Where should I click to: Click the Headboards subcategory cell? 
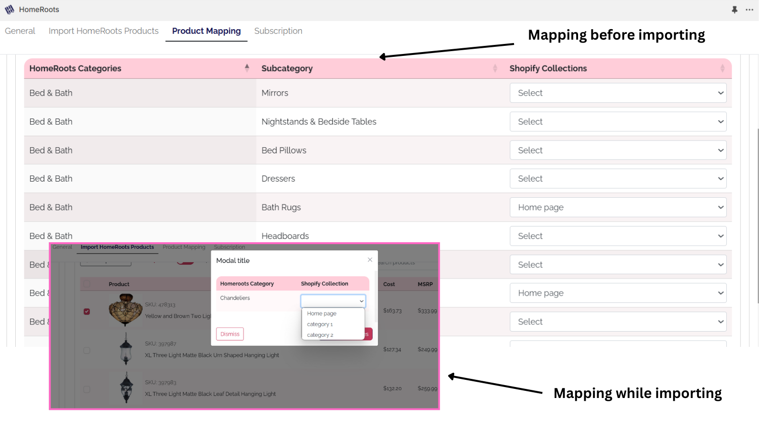pos(285,236)
